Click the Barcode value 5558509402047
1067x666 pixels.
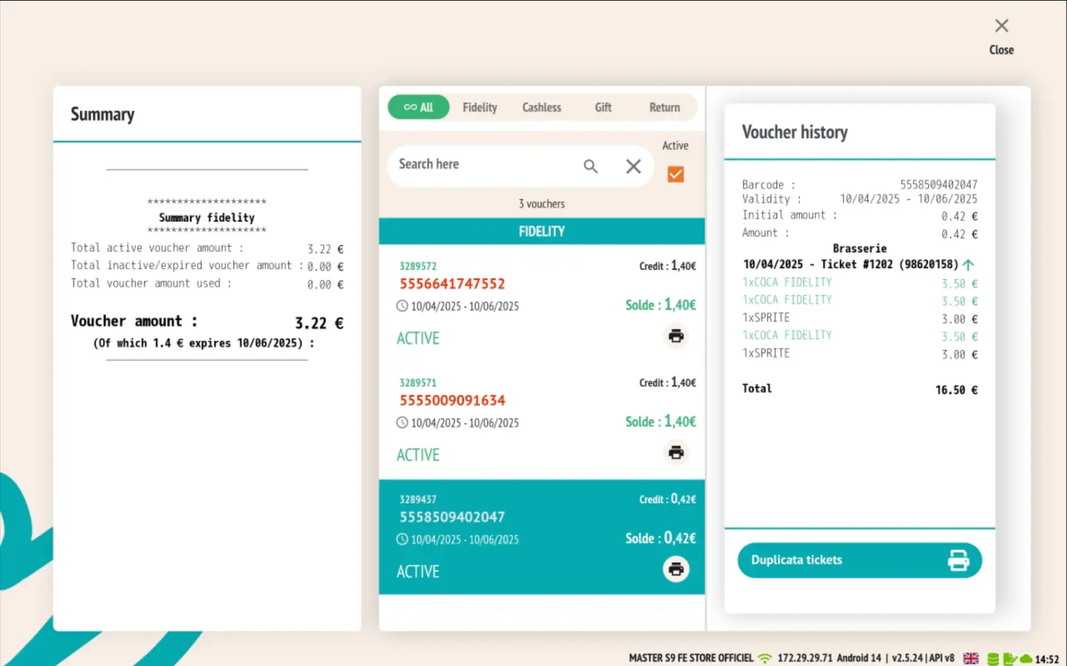click(x=938, y=185)
